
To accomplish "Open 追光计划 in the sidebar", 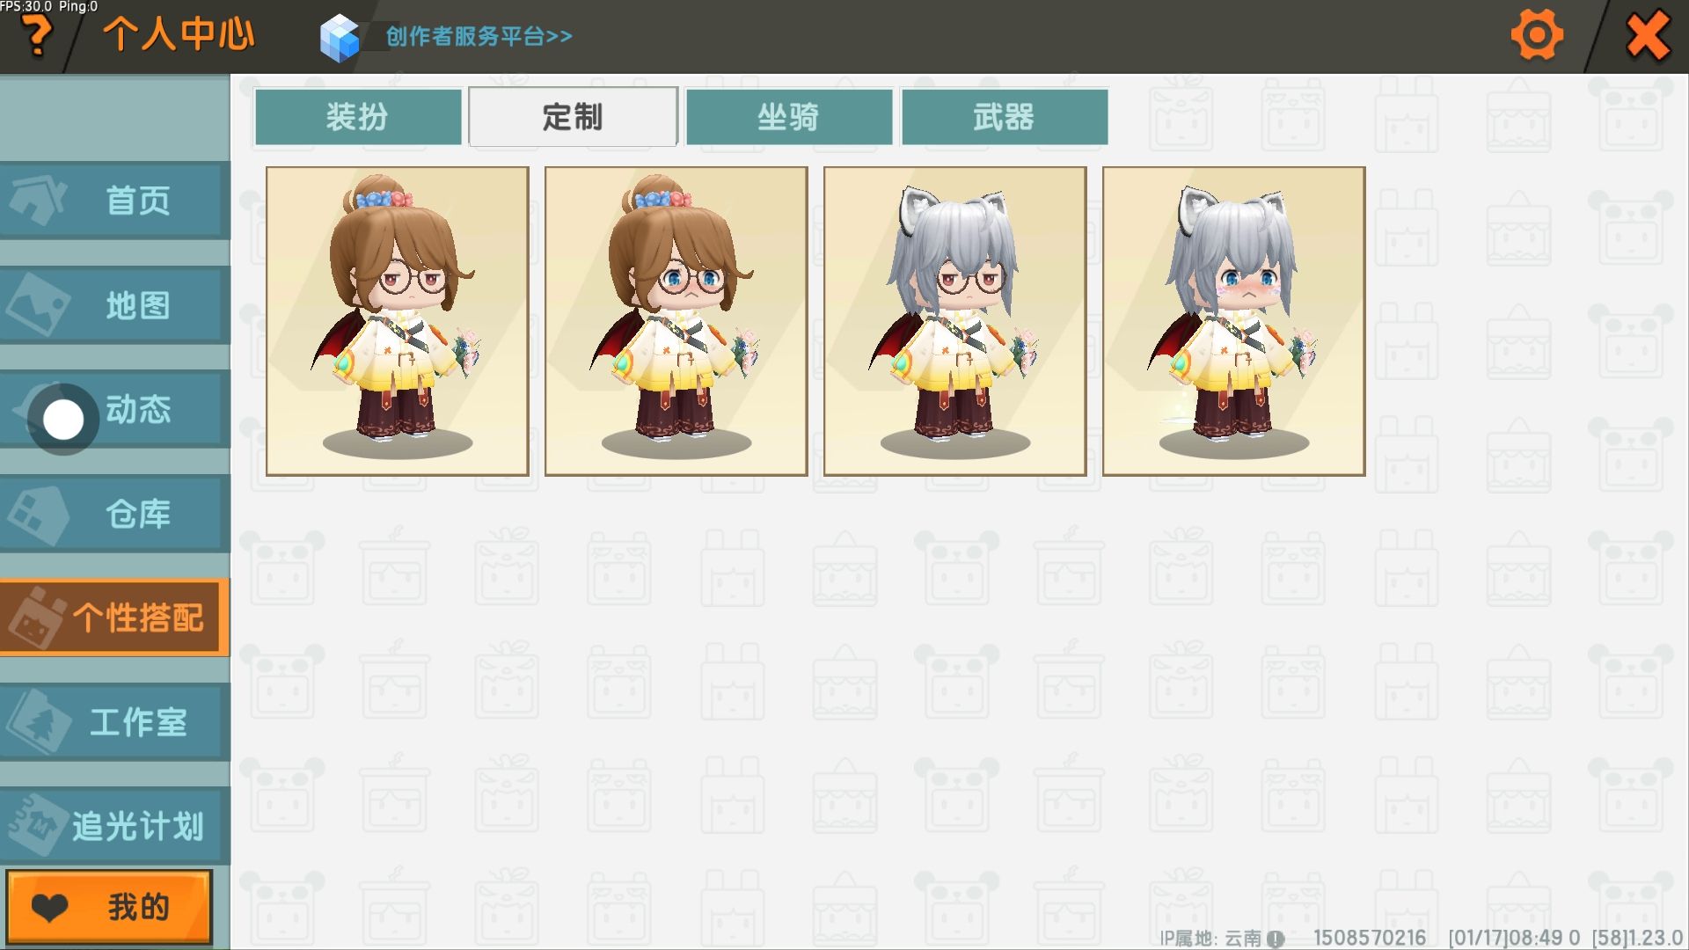I will 114,826.
